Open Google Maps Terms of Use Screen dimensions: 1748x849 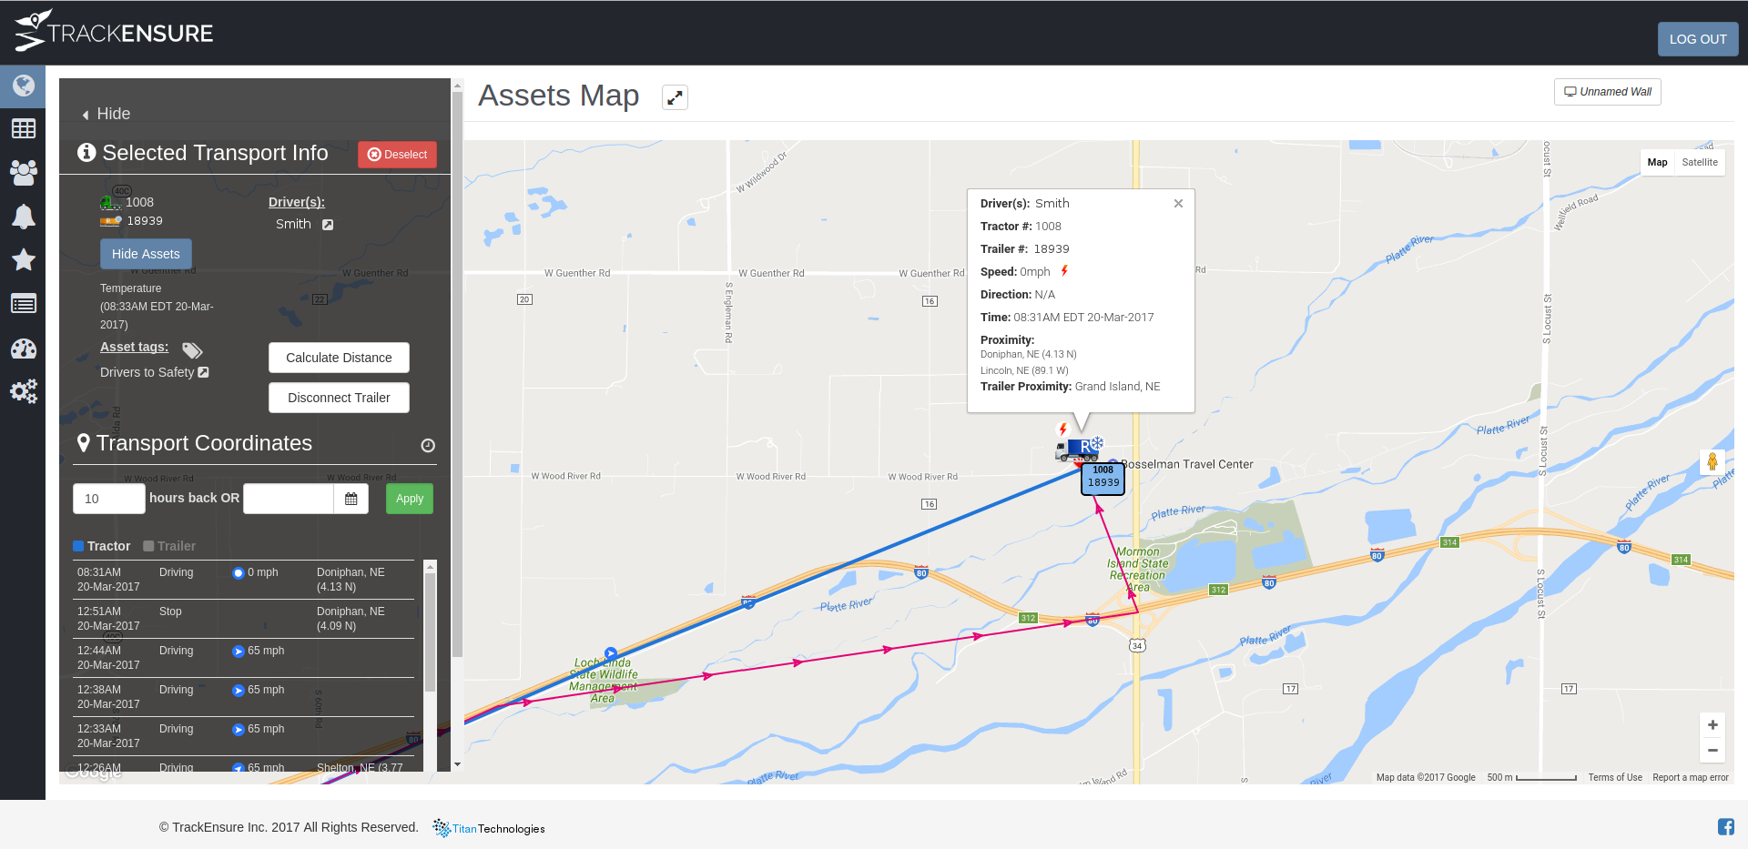(1615, 777)
